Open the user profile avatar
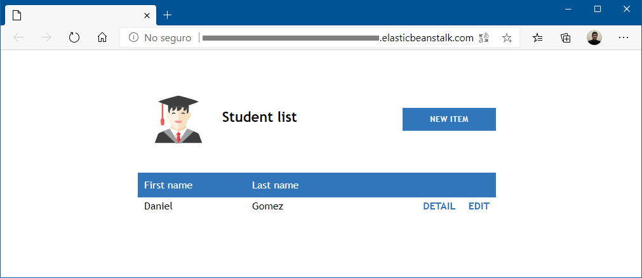 [x=594, y=37]
